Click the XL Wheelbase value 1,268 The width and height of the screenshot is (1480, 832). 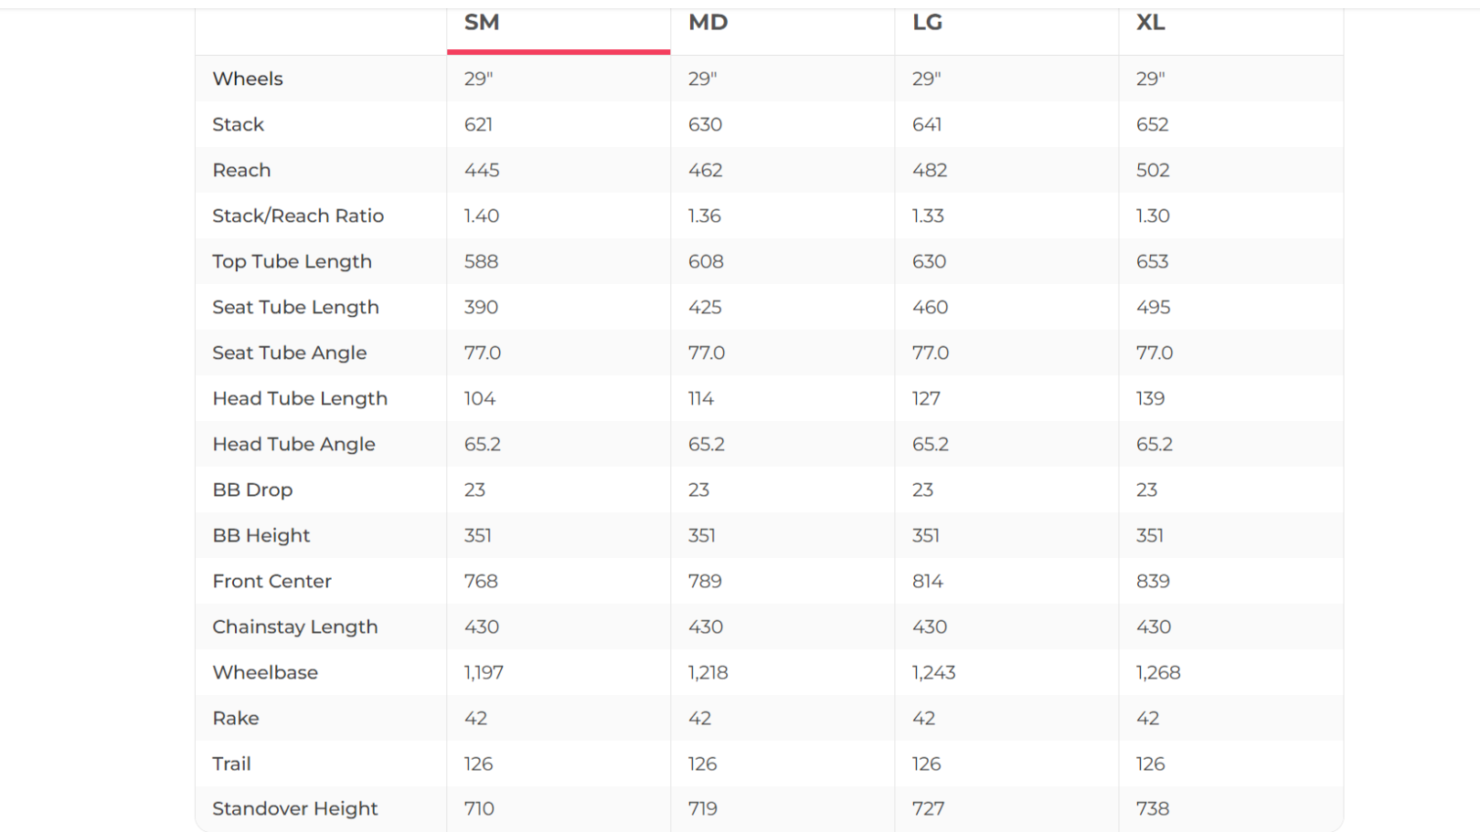[1157, 672]
